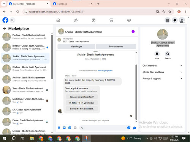Viewport: 190px width, 142px height.
Task: Open DA's 2beds 1bath Apartment chat
Action: (x=25, y=111)
